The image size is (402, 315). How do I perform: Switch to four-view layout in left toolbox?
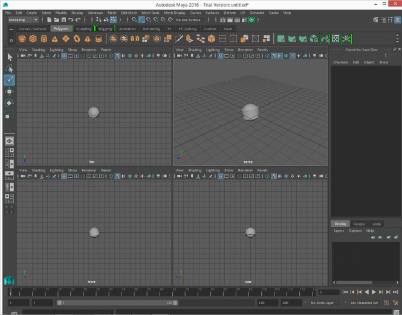10,153
